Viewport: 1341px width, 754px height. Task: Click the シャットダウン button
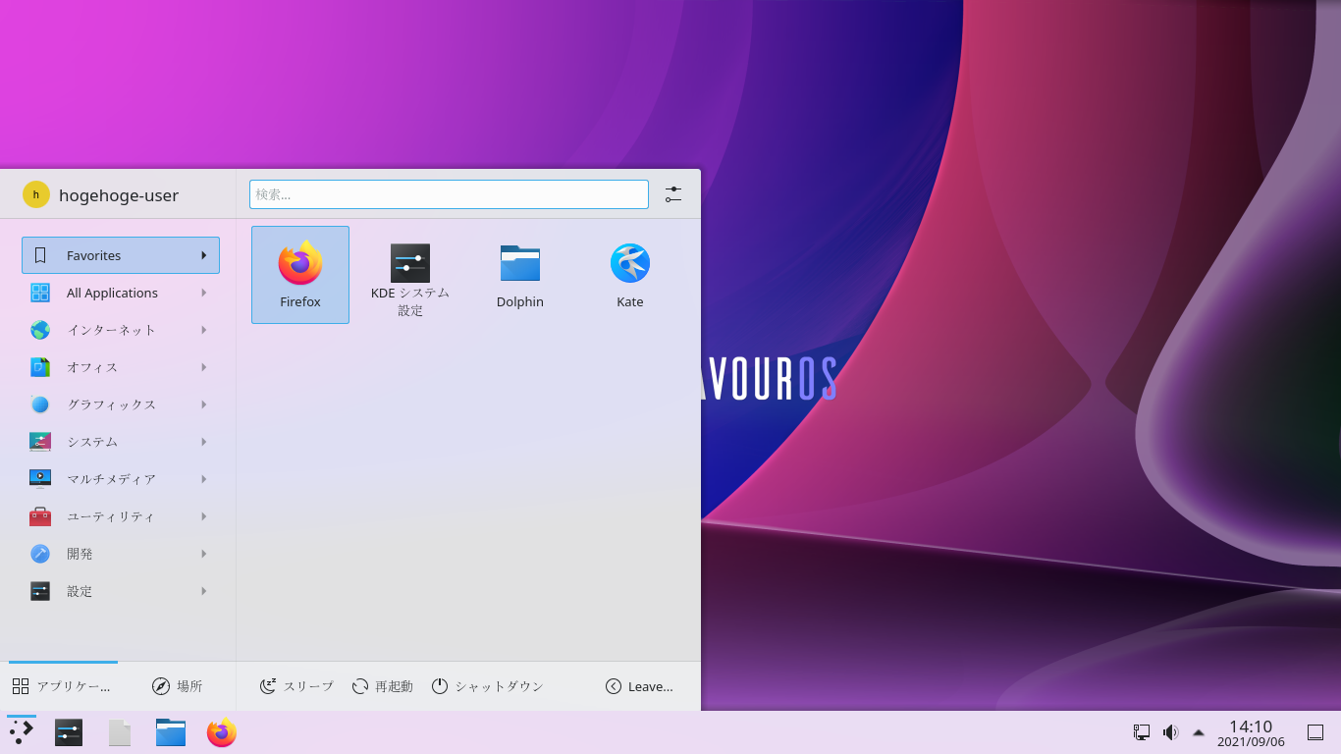click(x=488, y=686)
